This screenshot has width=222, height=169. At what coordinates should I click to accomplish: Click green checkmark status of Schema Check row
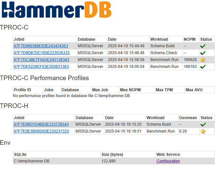point(203,53)
